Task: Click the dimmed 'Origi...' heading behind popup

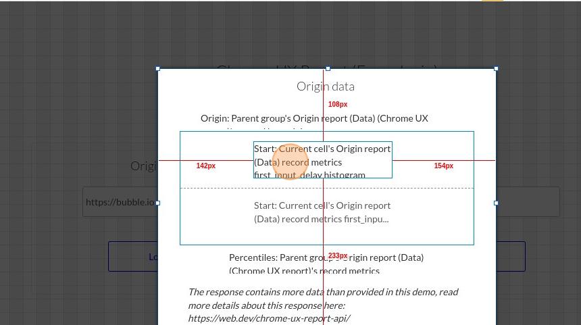Action: [143, 166]
